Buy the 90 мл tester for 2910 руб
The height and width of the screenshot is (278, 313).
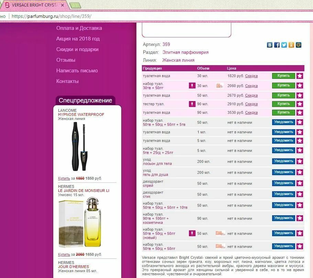coord(283,104)
